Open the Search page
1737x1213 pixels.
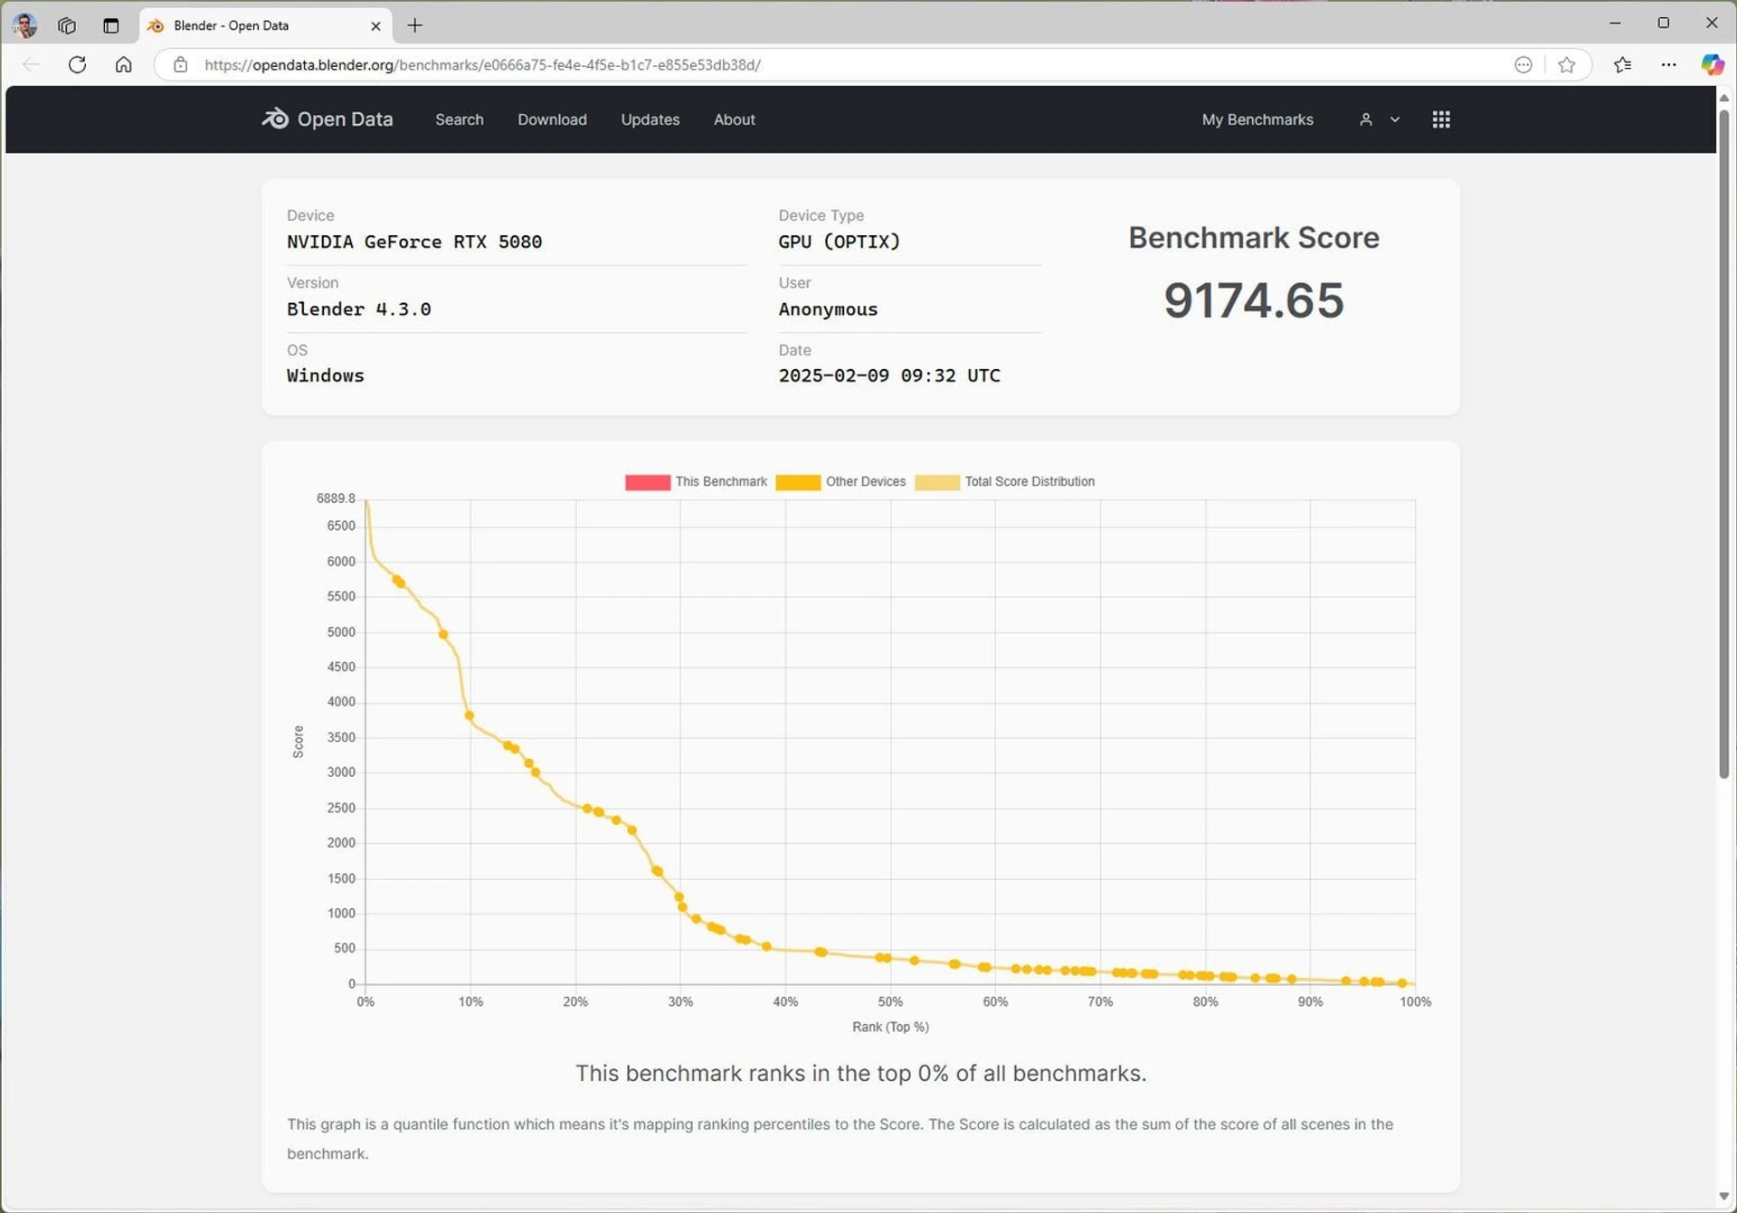point(459,119)
